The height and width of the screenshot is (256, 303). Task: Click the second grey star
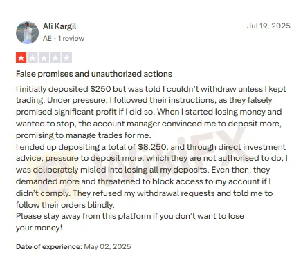coord(33,58)
